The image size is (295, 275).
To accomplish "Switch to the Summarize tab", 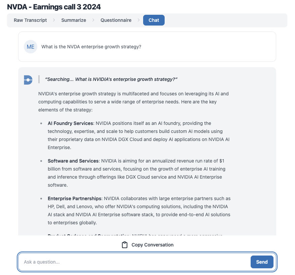I will click(x=74, y=20).
